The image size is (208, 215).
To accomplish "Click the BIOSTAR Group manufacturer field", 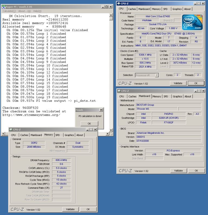I will [168, 105].
